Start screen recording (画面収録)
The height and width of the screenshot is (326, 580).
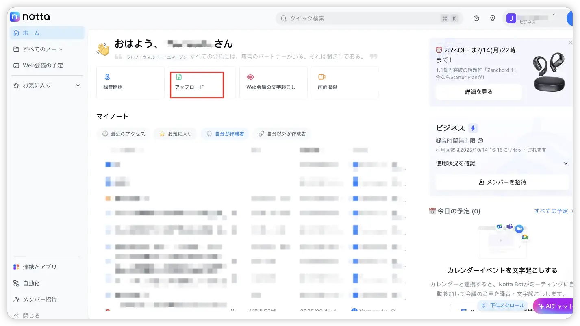(x=345, y=82)
